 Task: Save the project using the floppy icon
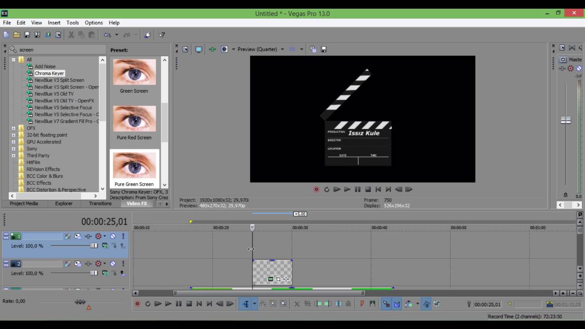click(x=27, y=35)
